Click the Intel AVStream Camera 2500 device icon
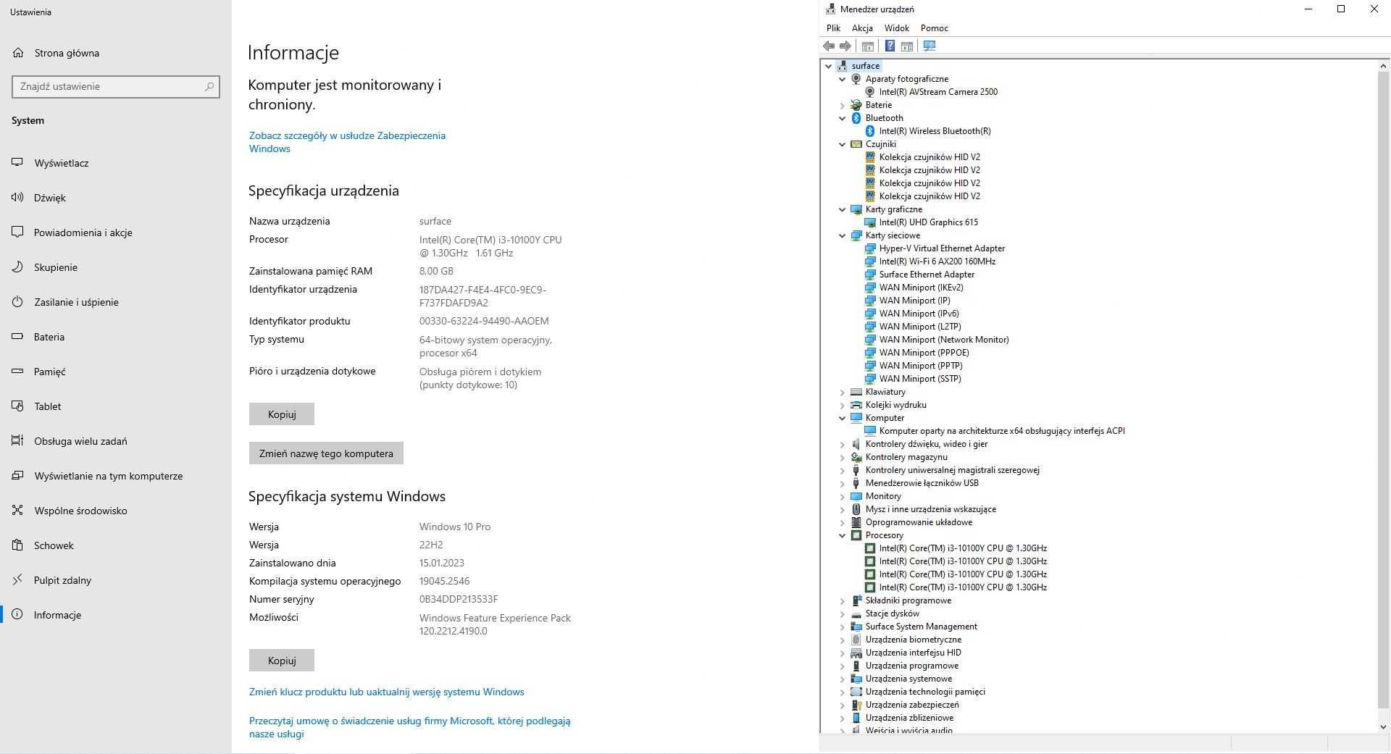This screenshot has width=1391, height=754. click(869, 92)
